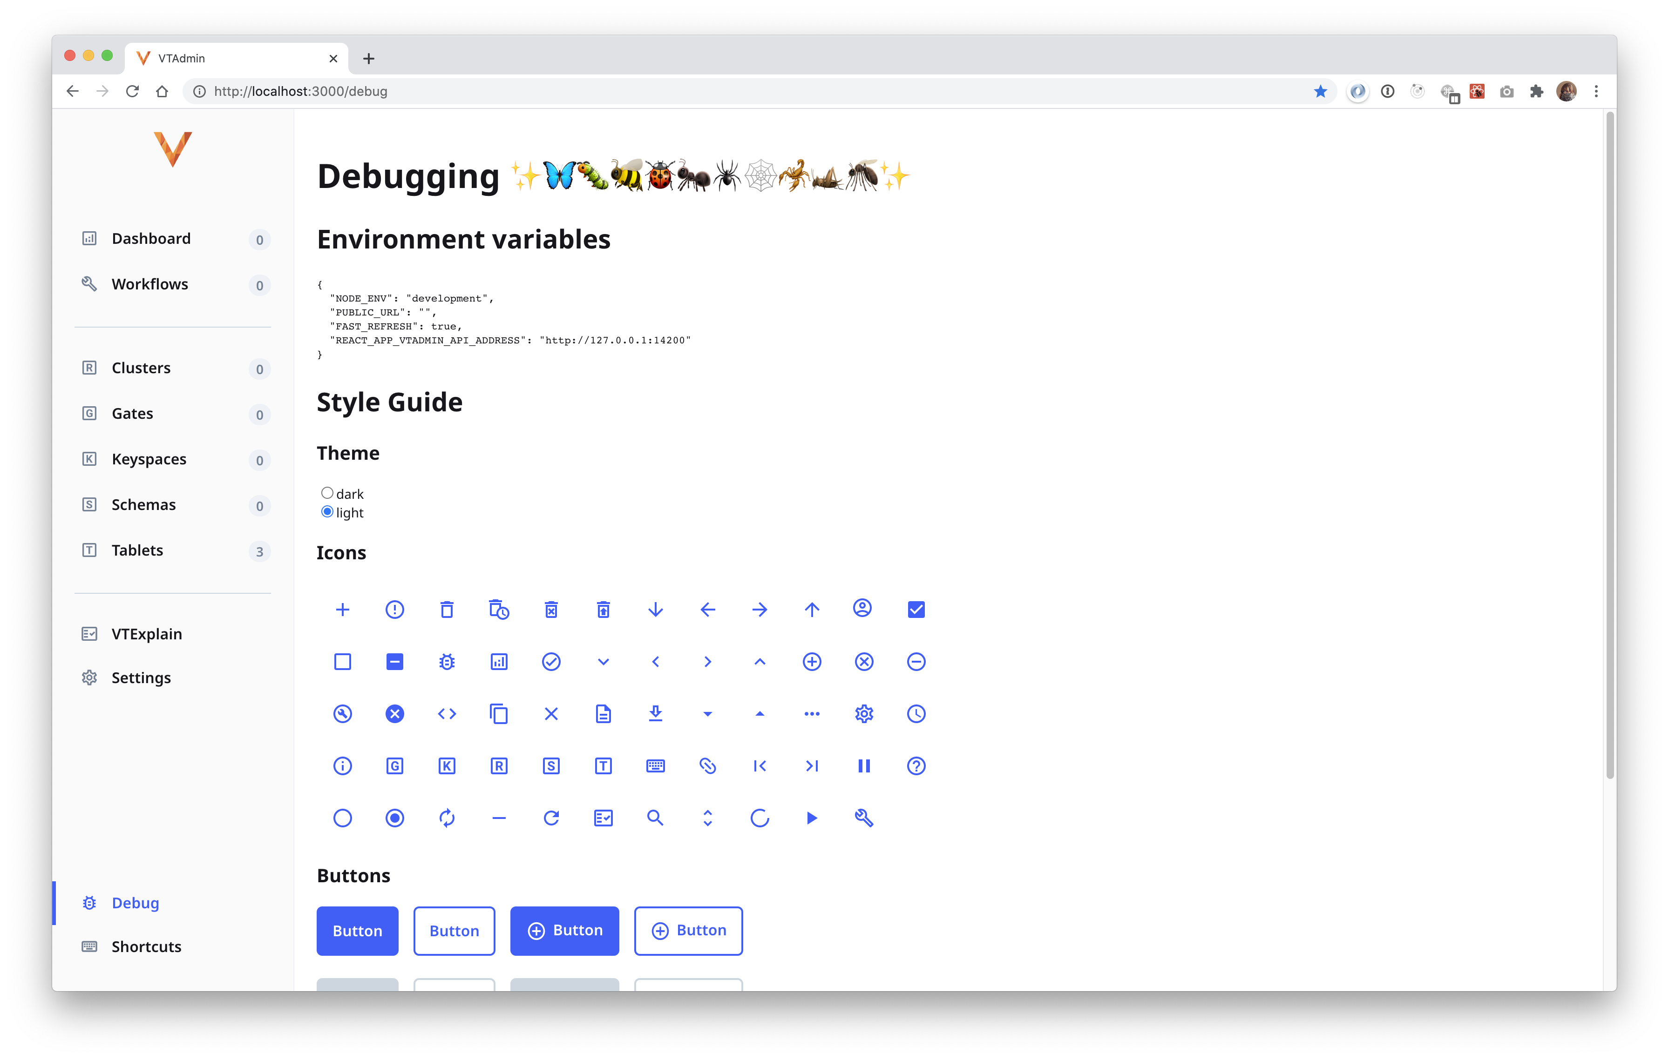Image resolution: width=1669 pixels, height=1060 pixels.
Task: Open Keyspaces in the sidebar
Action: pos(149,459)
